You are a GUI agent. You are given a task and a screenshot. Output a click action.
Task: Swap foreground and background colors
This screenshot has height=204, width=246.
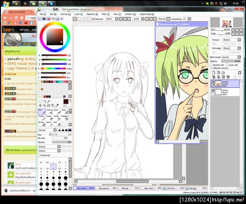coord(70,100)
